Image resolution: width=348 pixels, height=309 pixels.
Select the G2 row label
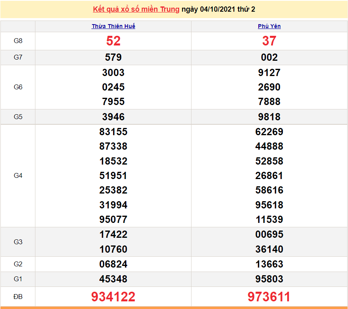click(x=18, y=264)
